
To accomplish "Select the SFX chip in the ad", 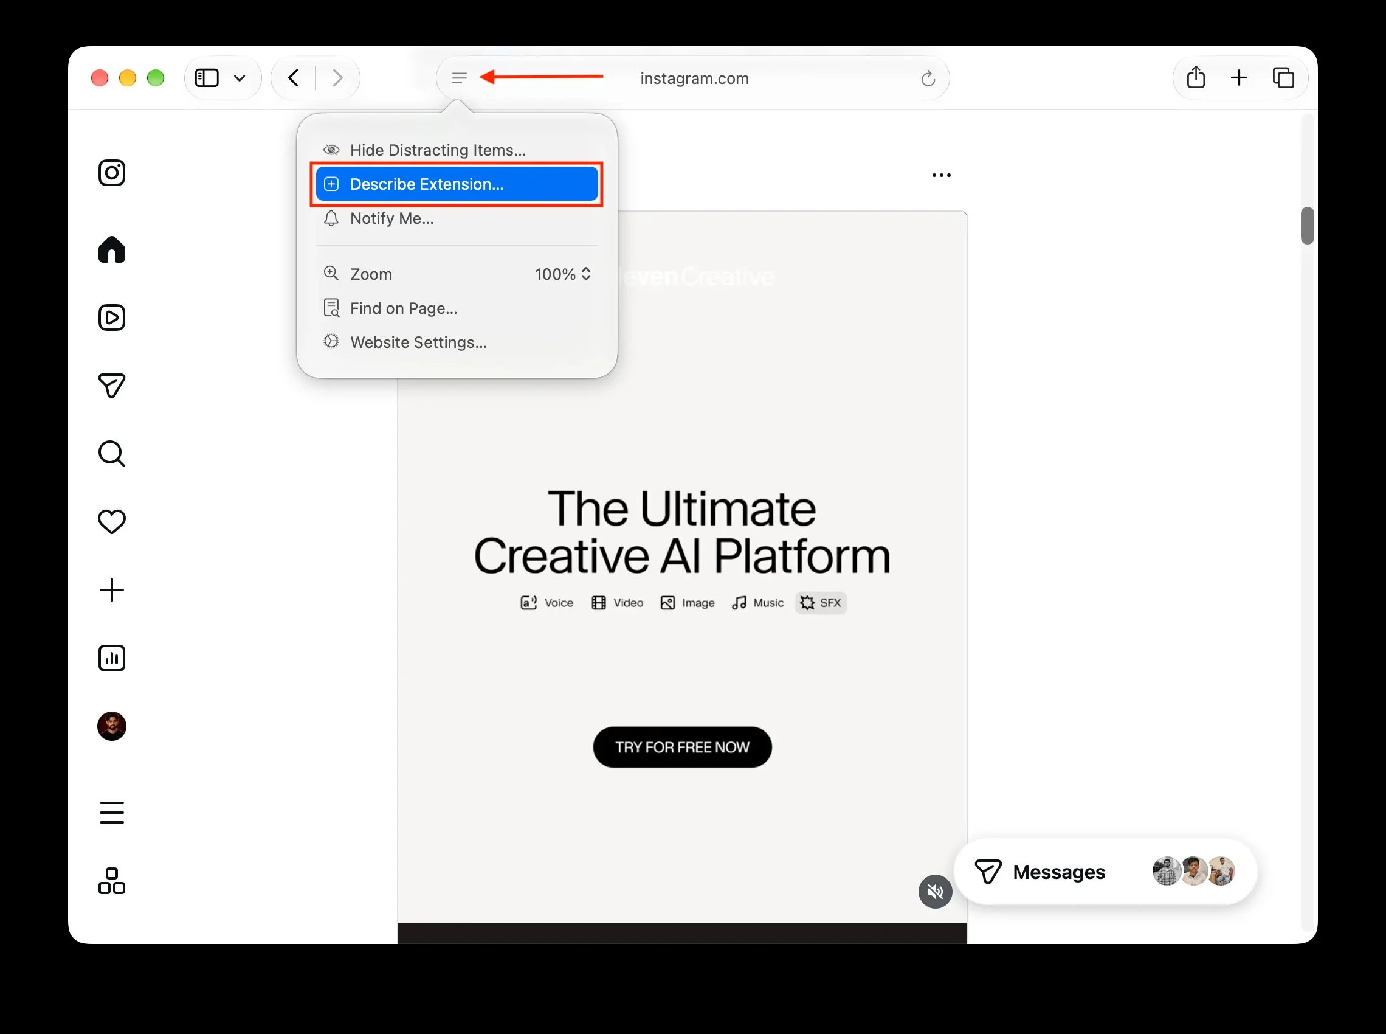I will [821, 603].
